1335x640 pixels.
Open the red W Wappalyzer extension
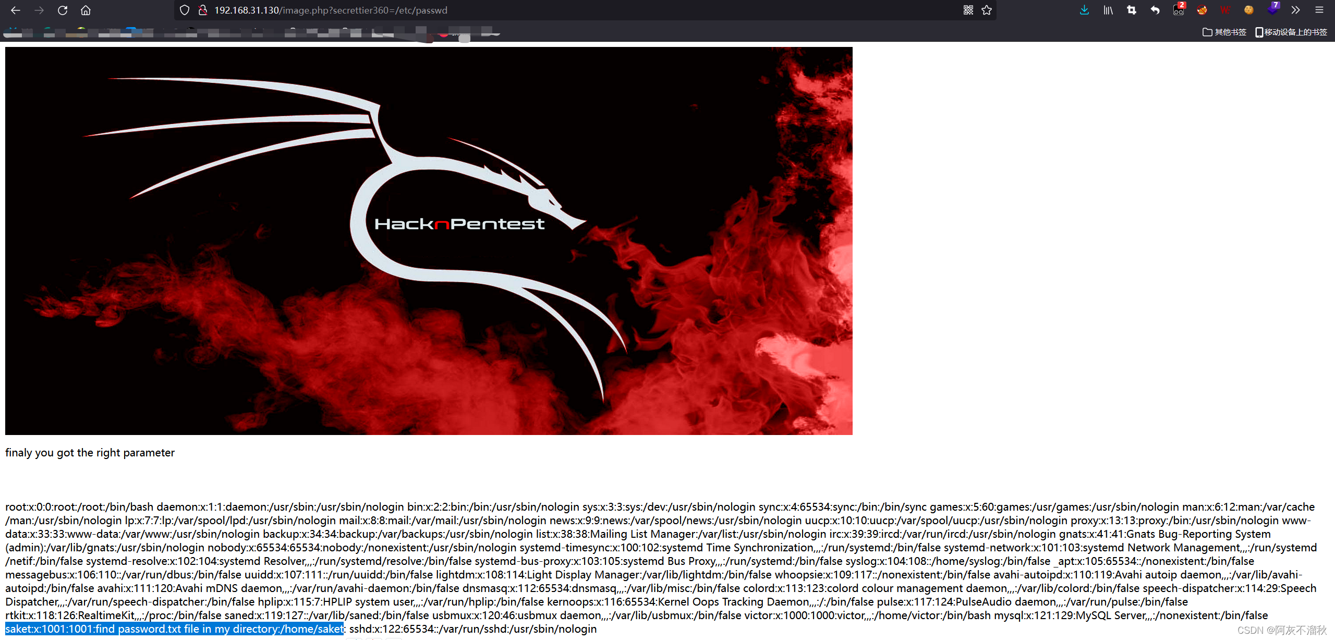tap(1225, 10)
